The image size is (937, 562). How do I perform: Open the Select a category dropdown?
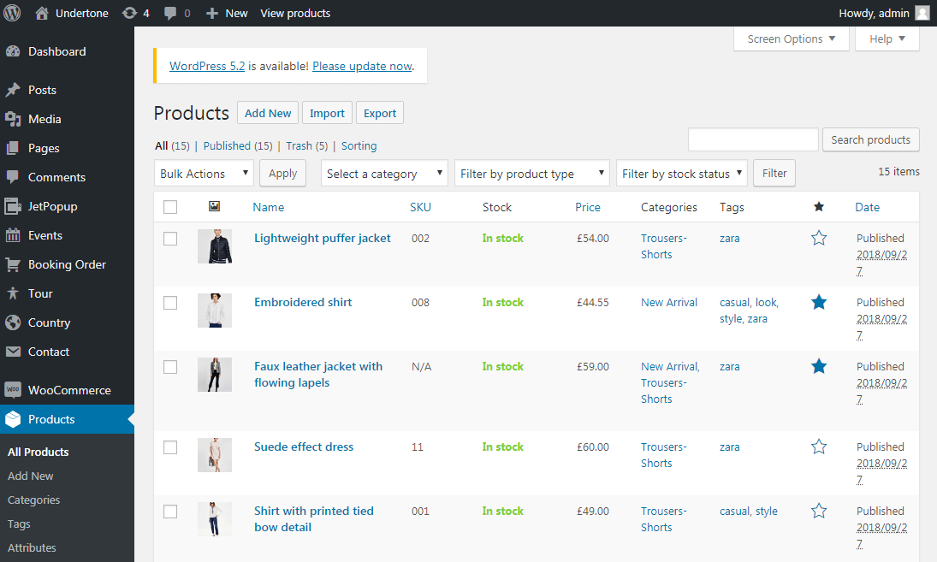coord(384,173)
